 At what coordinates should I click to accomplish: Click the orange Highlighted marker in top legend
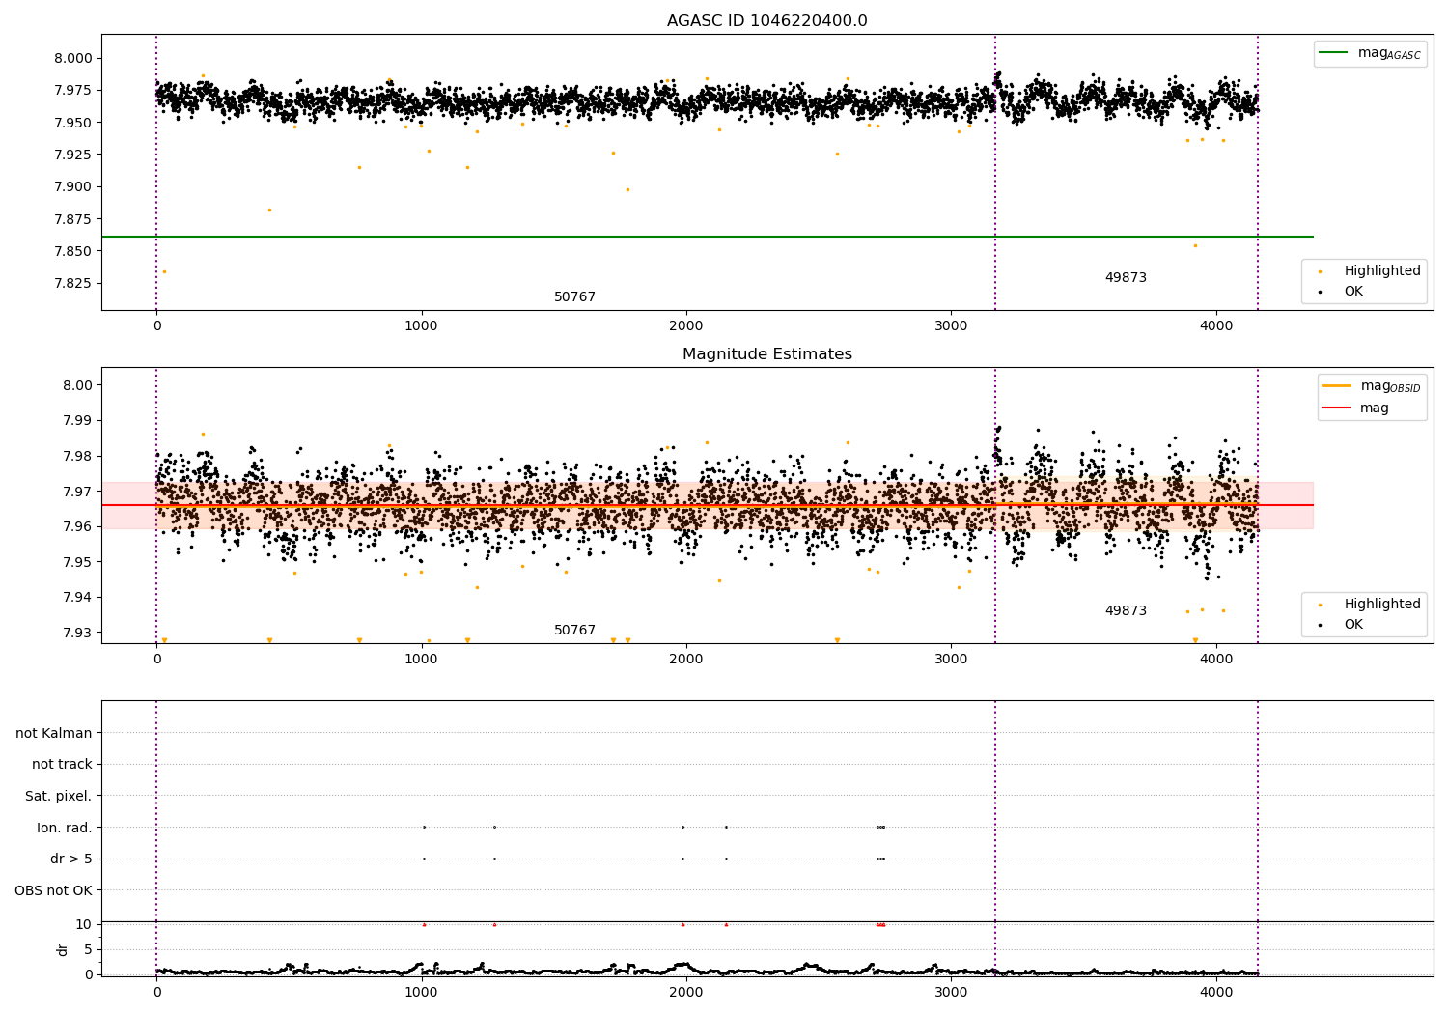click(x=1320, y=271)
